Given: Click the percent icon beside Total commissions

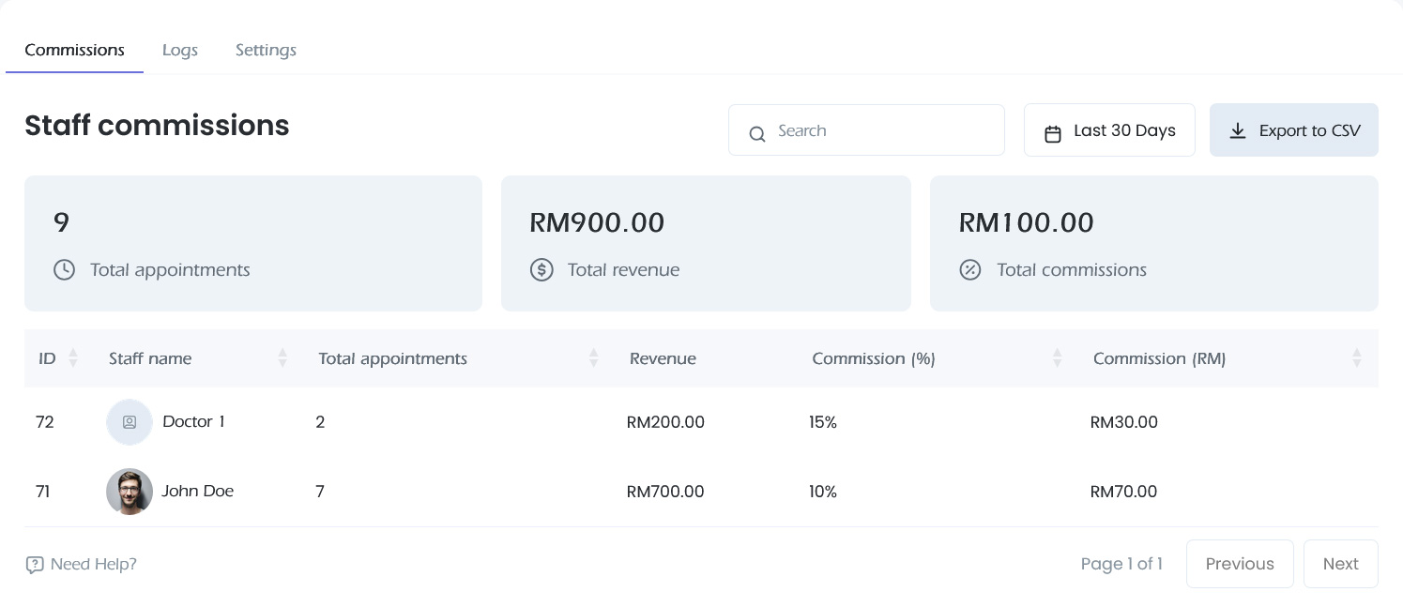Looking at the screenshot, I should point(969,270).
